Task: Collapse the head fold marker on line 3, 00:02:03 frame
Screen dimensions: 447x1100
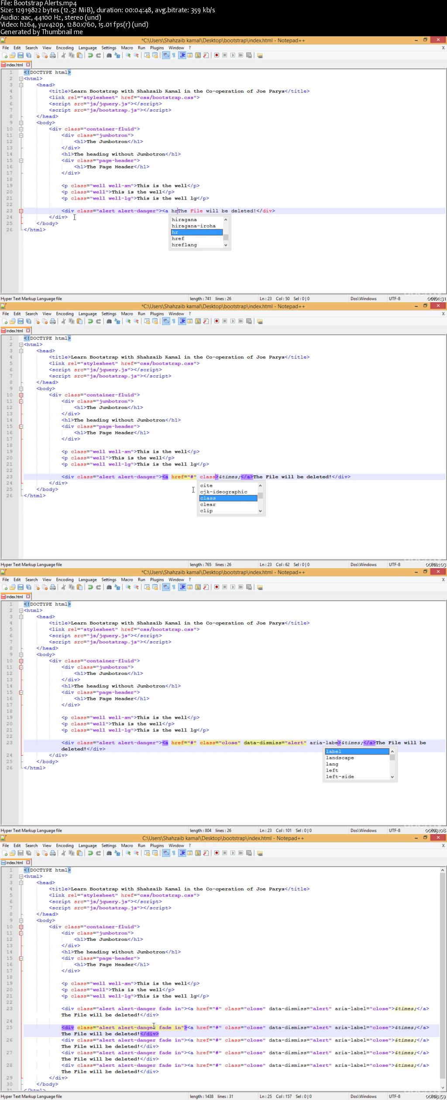Action: [x=21, y=351]
